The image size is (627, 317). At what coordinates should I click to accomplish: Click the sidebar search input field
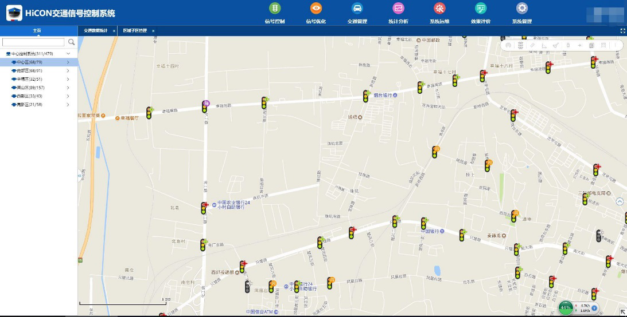pos(33,42)
